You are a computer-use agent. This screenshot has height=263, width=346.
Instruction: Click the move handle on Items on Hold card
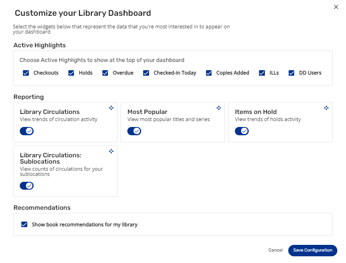tap(326, 108)
